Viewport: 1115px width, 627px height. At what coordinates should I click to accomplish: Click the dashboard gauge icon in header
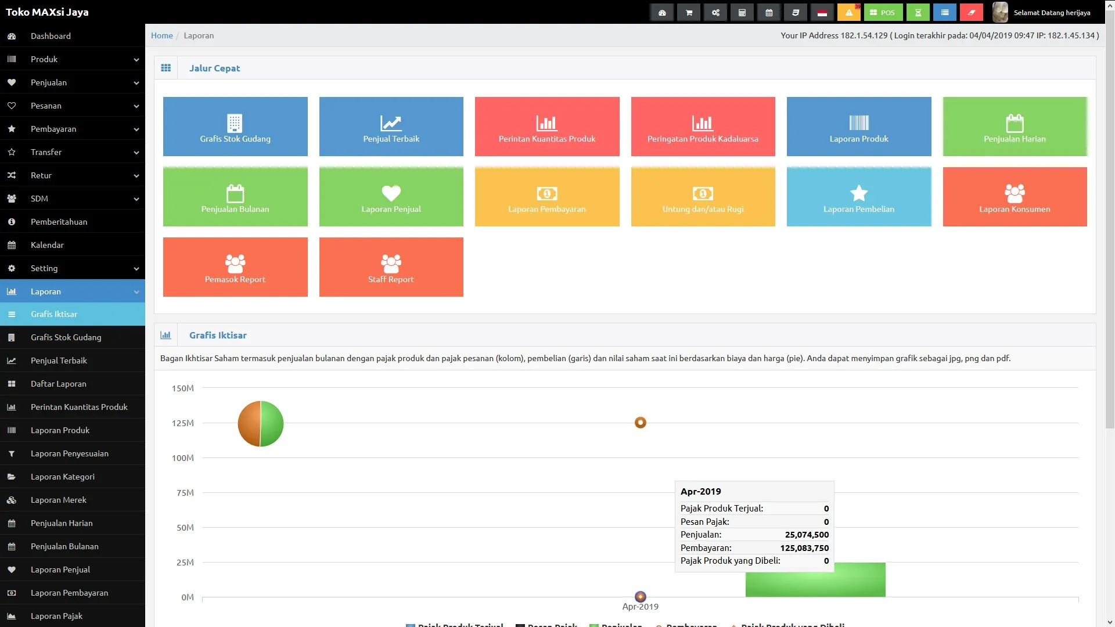point(662,12)
